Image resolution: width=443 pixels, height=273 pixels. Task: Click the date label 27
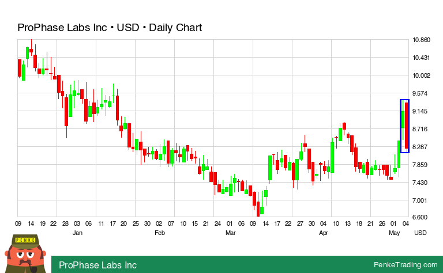click(300, 223)
